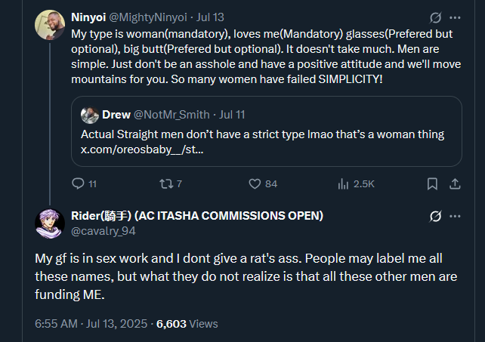
Task: Open the @cavalry_94 profile handle
Action: (103, 231)
